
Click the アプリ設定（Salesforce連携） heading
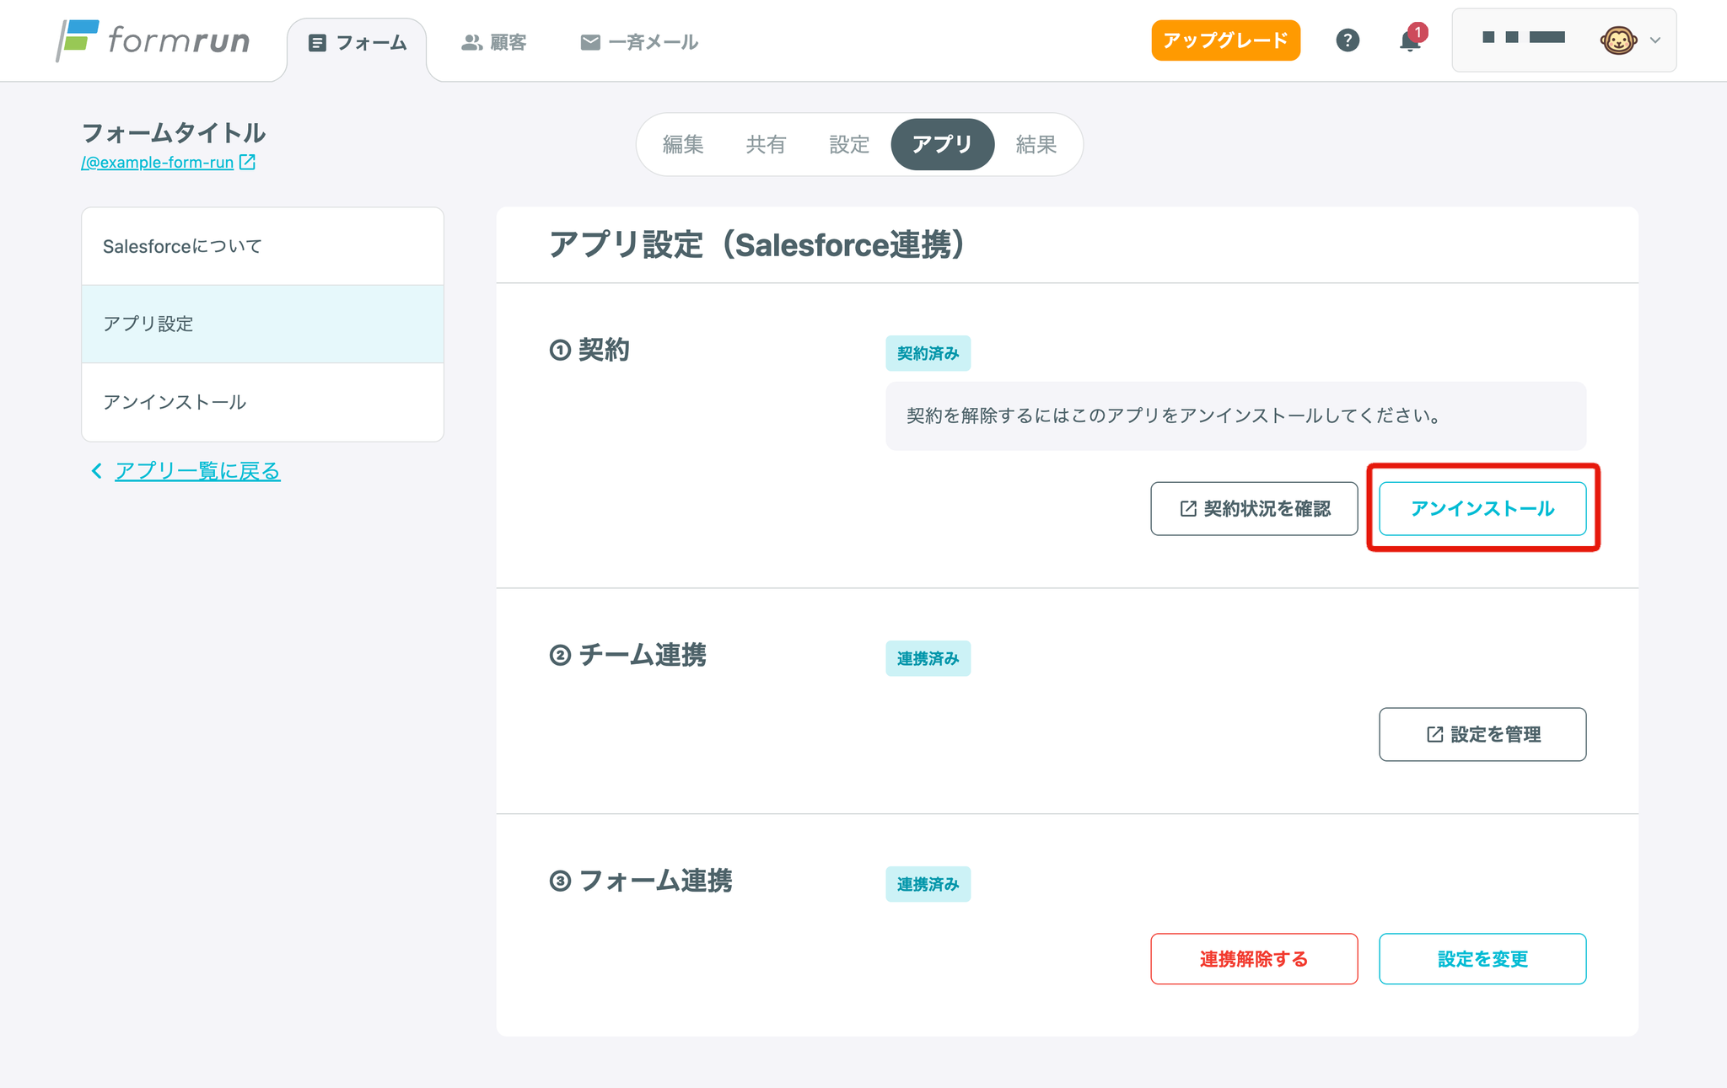pos(757,245)
